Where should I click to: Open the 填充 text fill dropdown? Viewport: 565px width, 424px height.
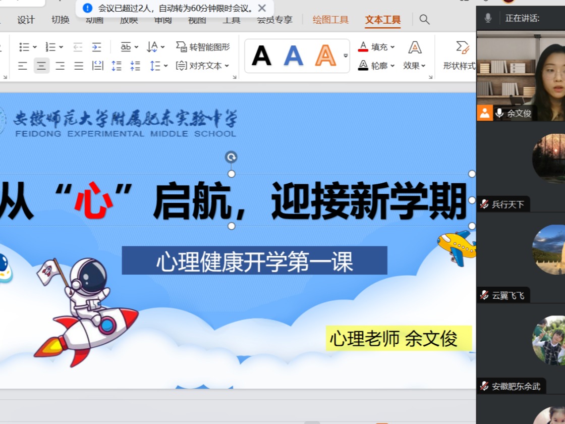click(x=376, y=47)
